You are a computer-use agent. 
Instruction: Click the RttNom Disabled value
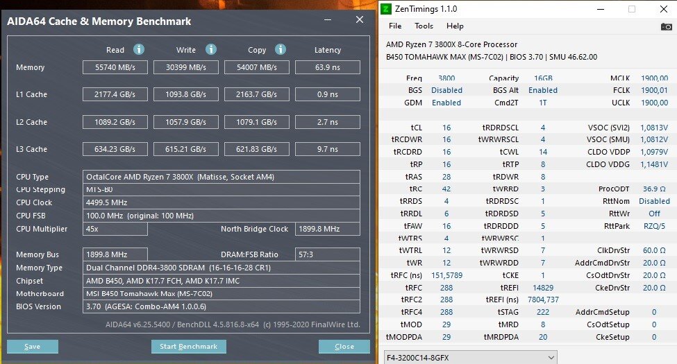coord(655,201)
